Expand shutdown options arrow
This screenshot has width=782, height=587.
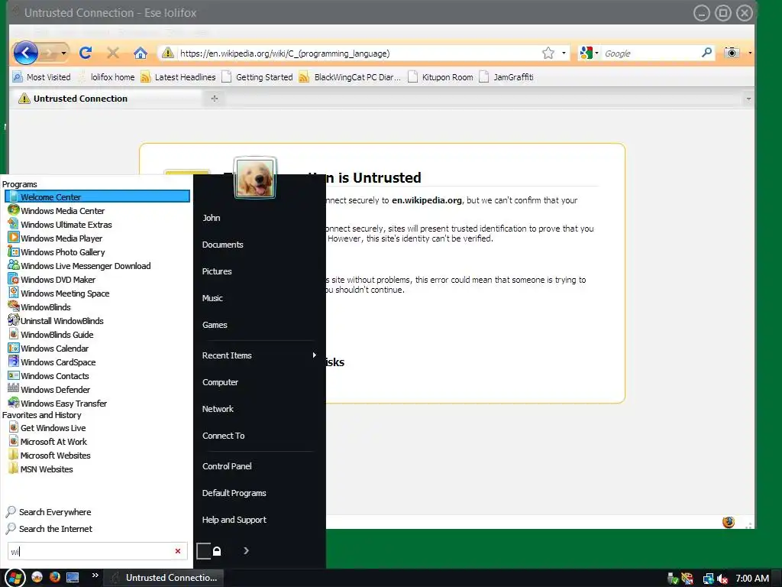click(x=247, y=550)
